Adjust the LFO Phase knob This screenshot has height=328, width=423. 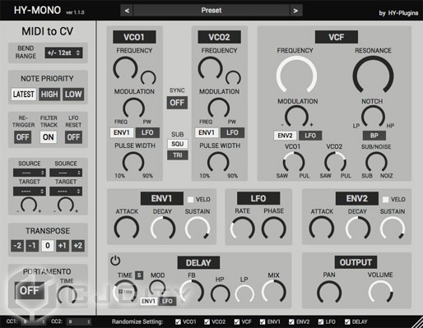coord(274,229)
